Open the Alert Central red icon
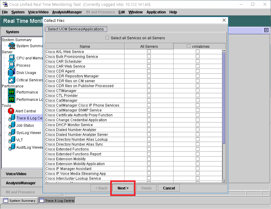This screenshot has height=209, width=271. pos(11,111)
